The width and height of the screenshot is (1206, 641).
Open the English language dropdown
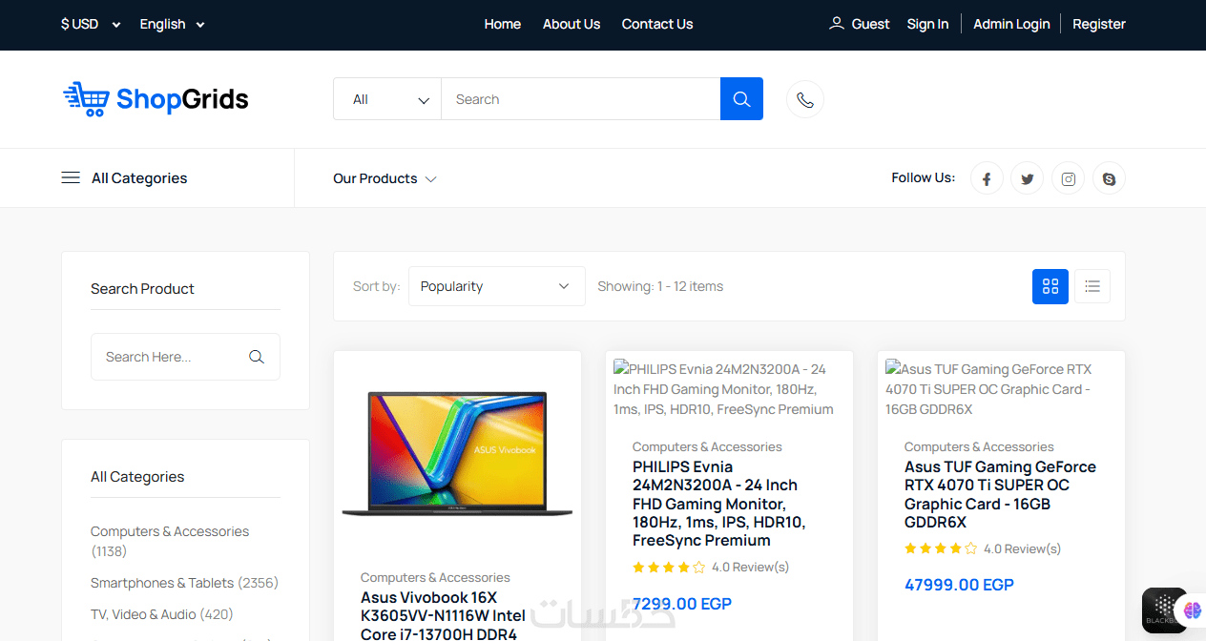point(173,24)
